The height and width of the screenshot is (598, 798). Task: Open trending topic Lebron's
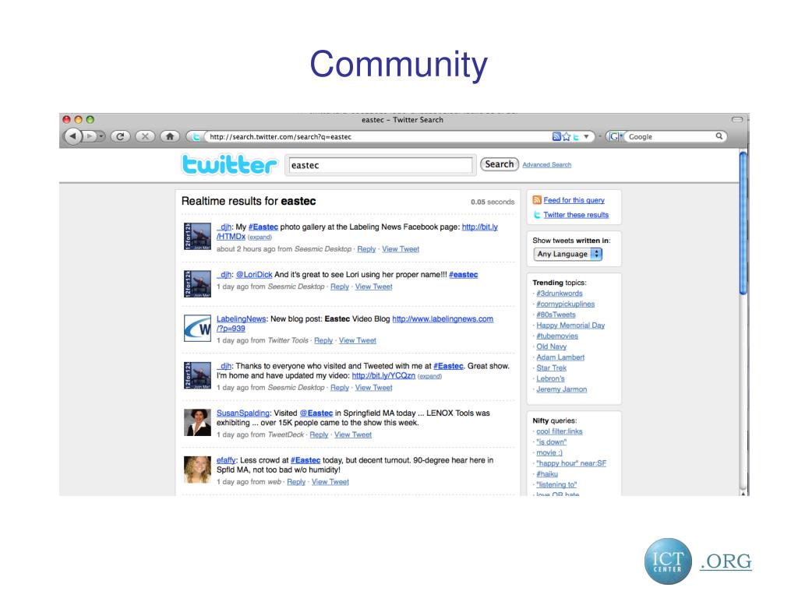tap(551, 379)
